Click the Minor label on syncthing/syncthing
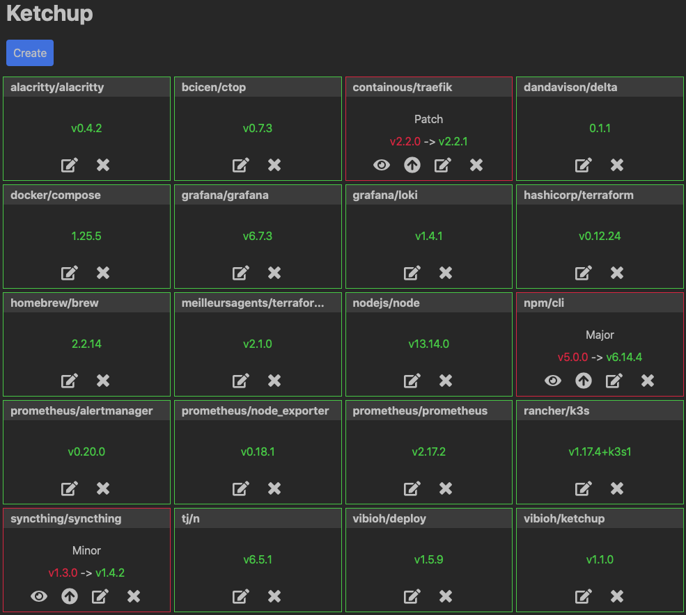Screen dimensions: 686x615 coord(86,550)
